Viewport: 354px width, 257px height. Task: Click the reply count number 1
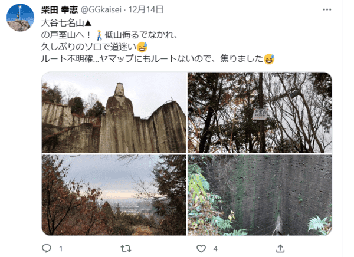click(x=61, y=249)
